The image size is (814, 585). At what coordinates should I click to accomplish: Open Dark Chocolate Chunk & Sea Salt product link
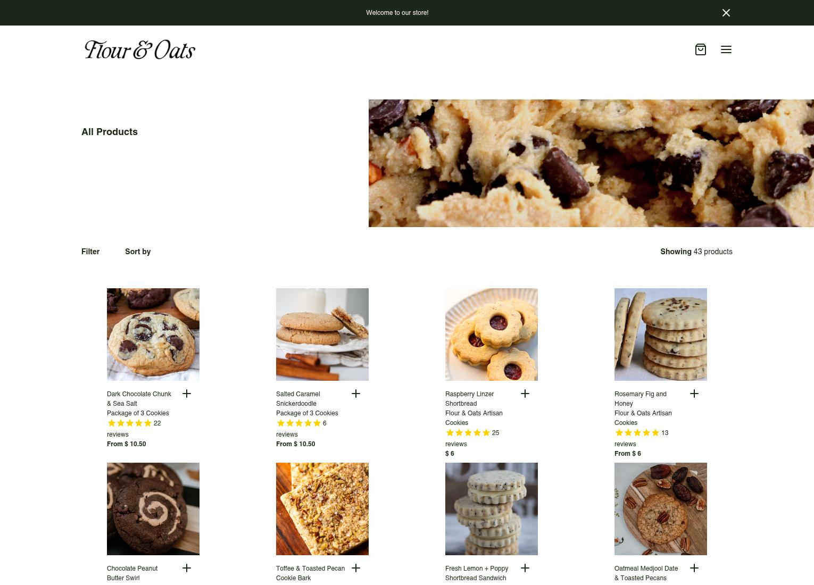coord(139,399)
